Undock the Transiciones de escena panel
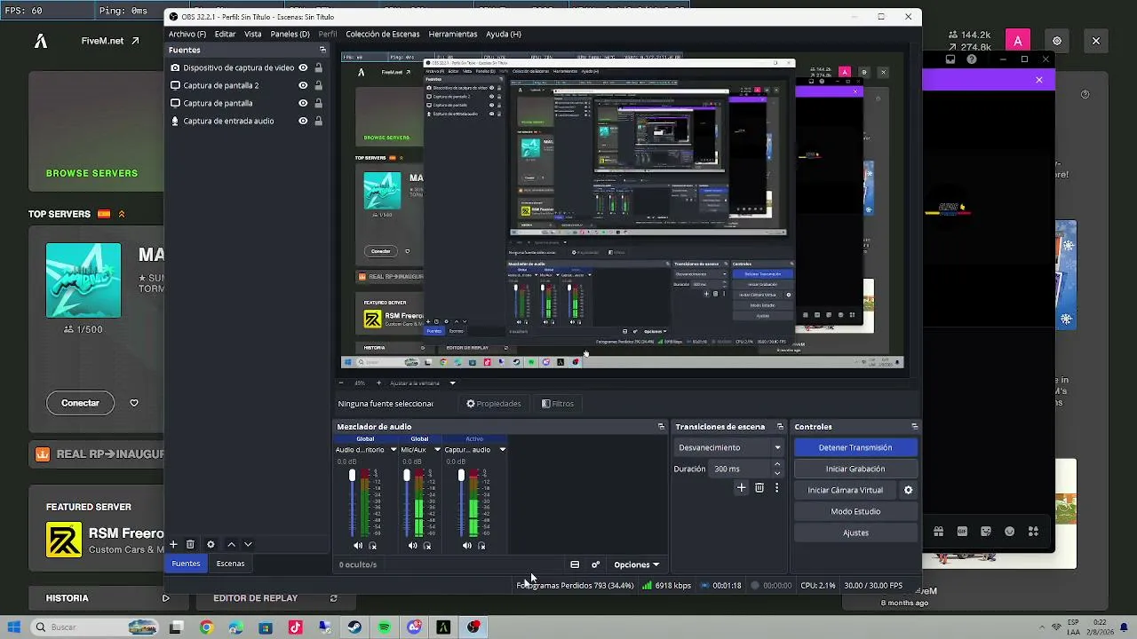Screen dimensions: 1137x639 coord(780,427)
